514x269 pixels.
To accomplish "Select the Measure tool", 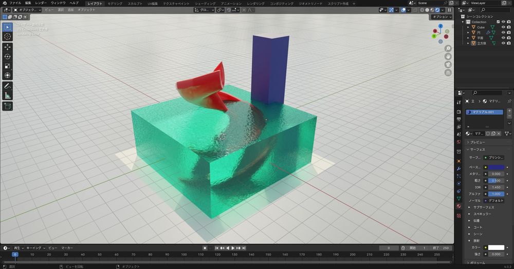I will tap(7, 95).
